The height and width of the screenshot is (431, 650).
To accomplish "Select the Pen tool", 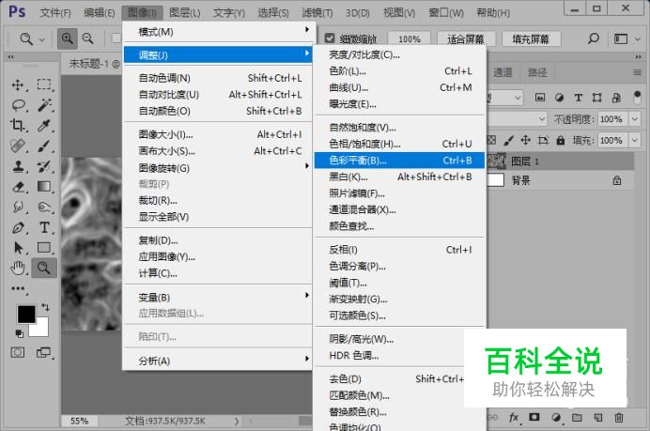I will click(x=18, y=228).
